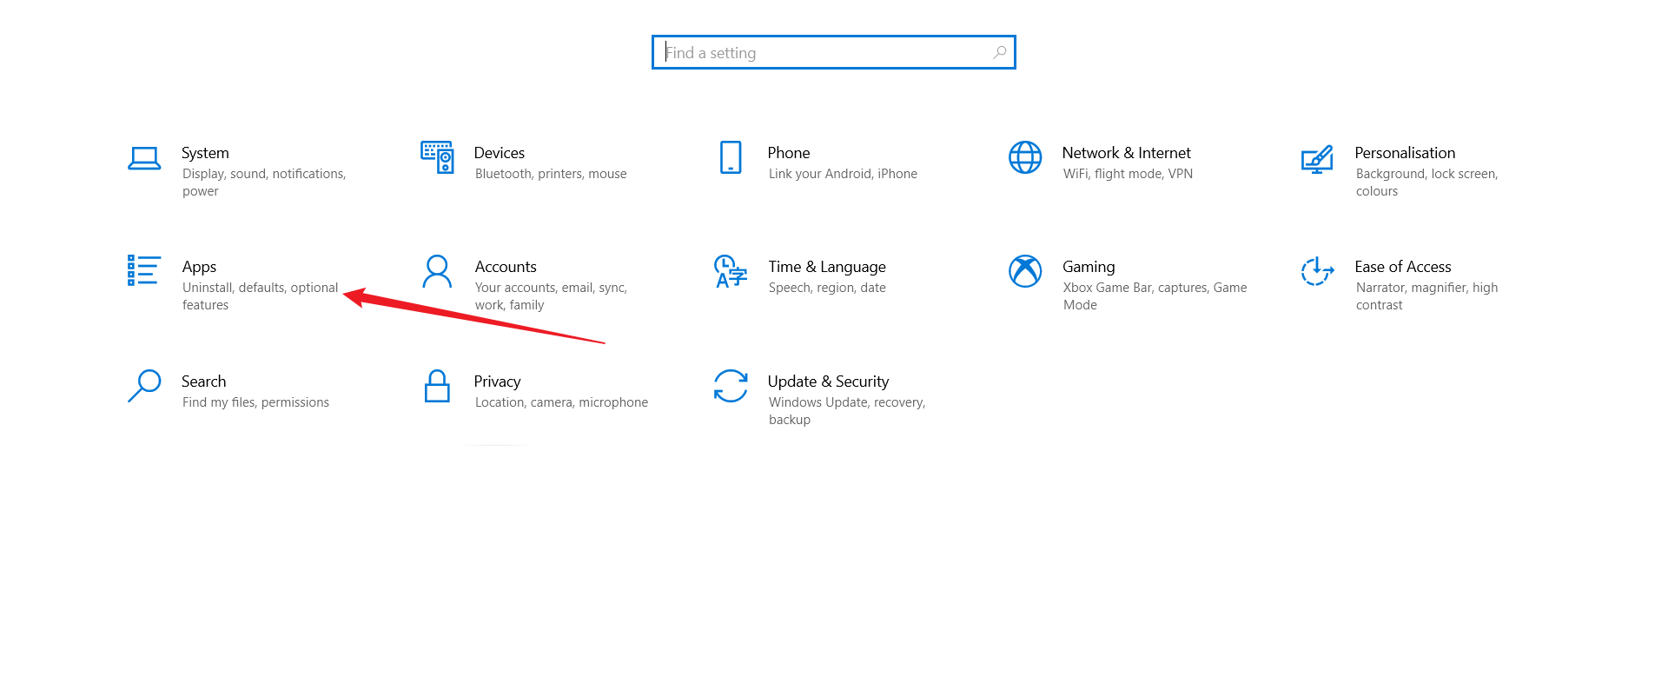Open the Gaming category label

pos(1089,267)
